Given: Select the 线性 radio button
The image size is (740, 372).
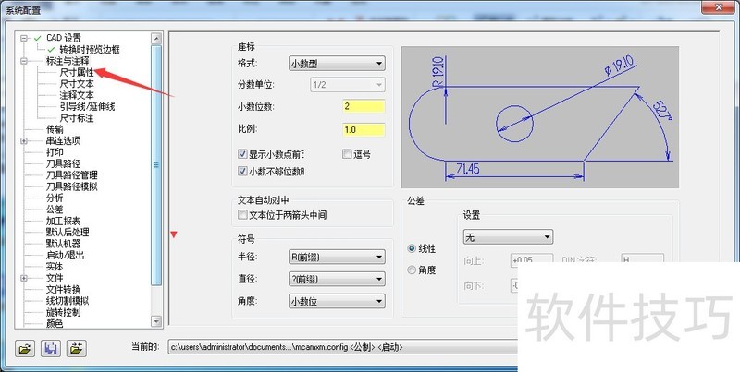Looking at the screenshot, I should [x=412, y=248].
